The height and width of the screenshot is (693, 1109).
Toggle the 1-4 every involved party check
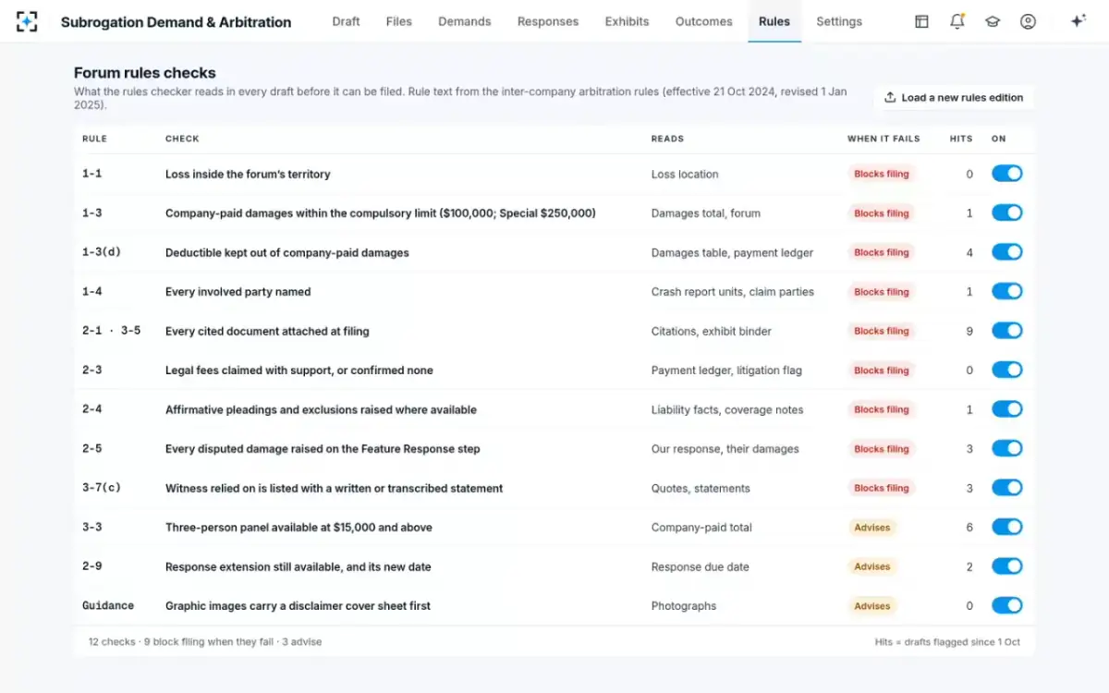(1006, 291)
